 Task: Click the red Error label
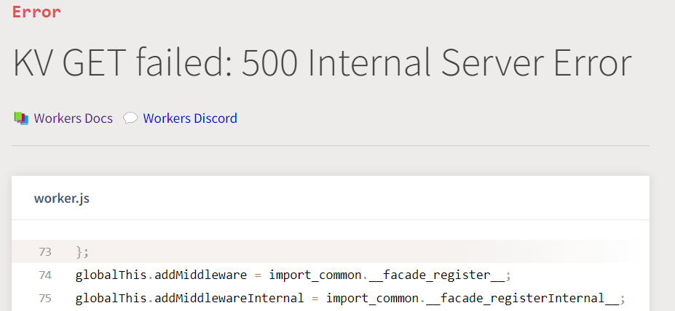tap(36, 12)
